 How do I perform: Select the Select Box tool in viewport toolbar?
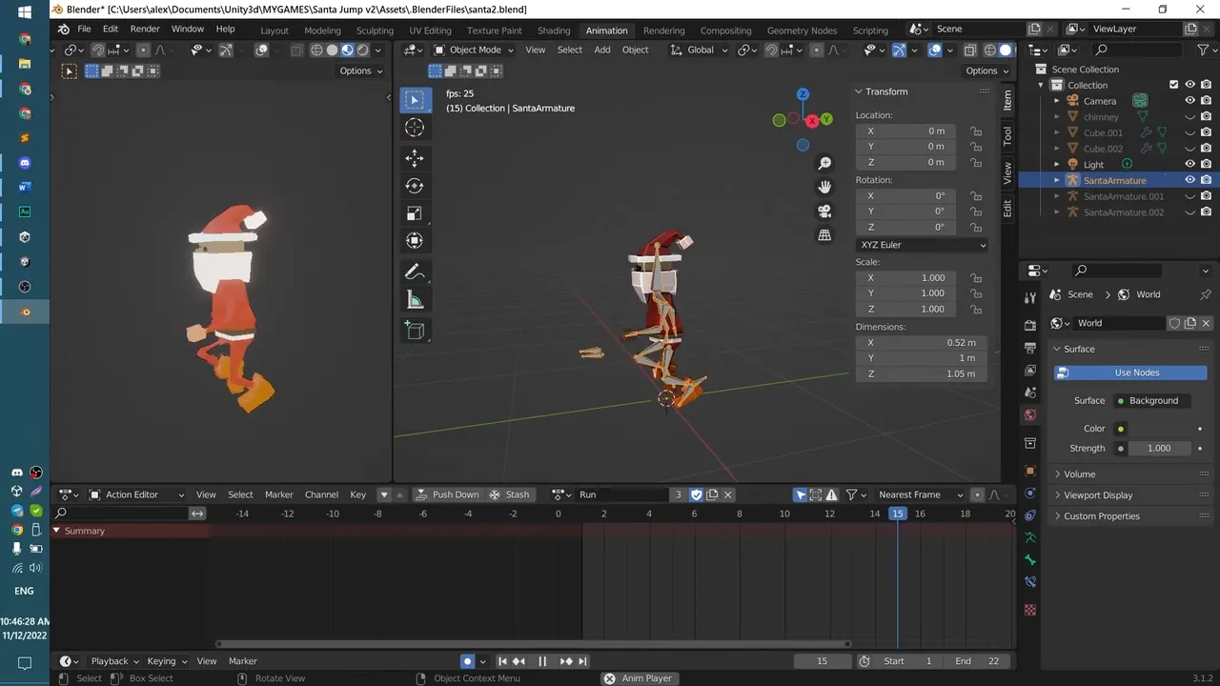click(x=415, y=99)
